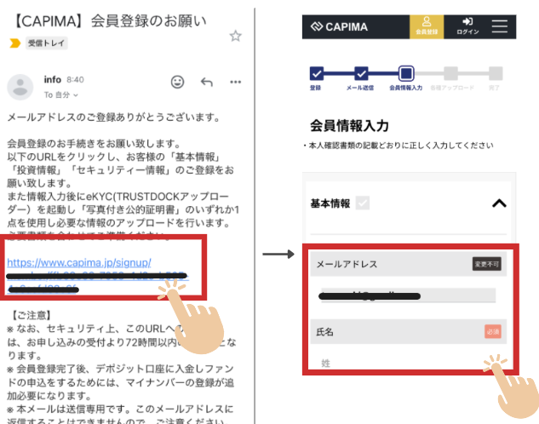The width and height of the screenshot is (539, 424).
Task: Open the 会員登録 header button
Action: click(x=427, y=26)
